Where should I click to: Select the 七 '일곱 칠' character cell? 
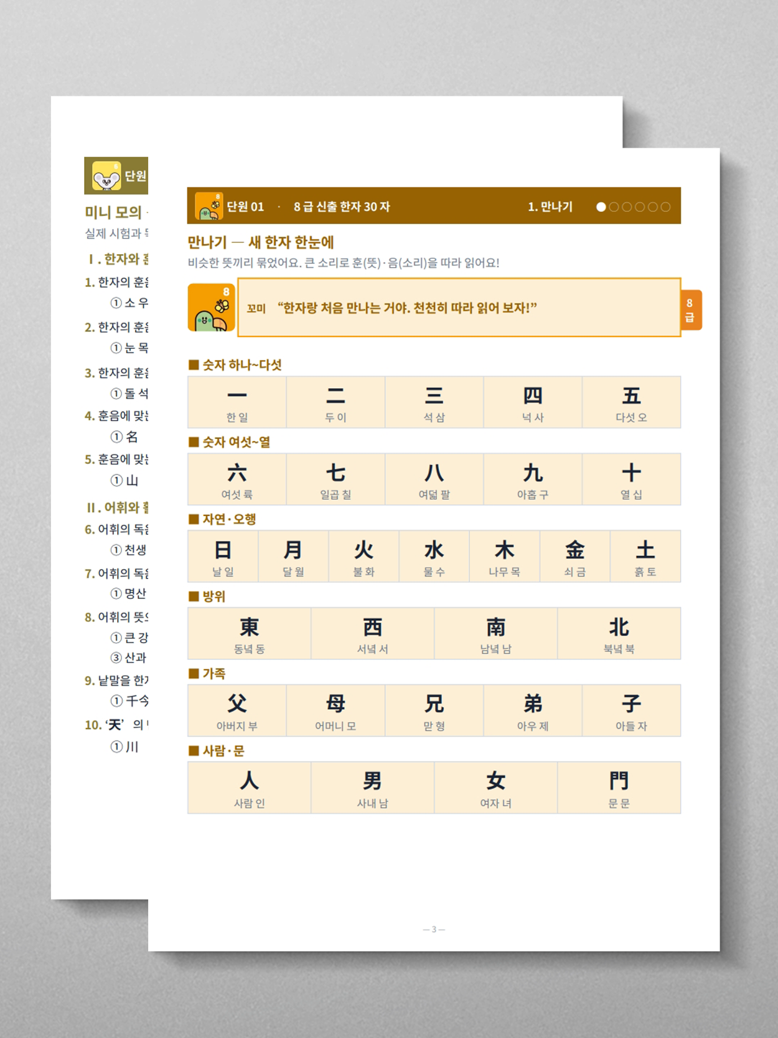point(335,479)
